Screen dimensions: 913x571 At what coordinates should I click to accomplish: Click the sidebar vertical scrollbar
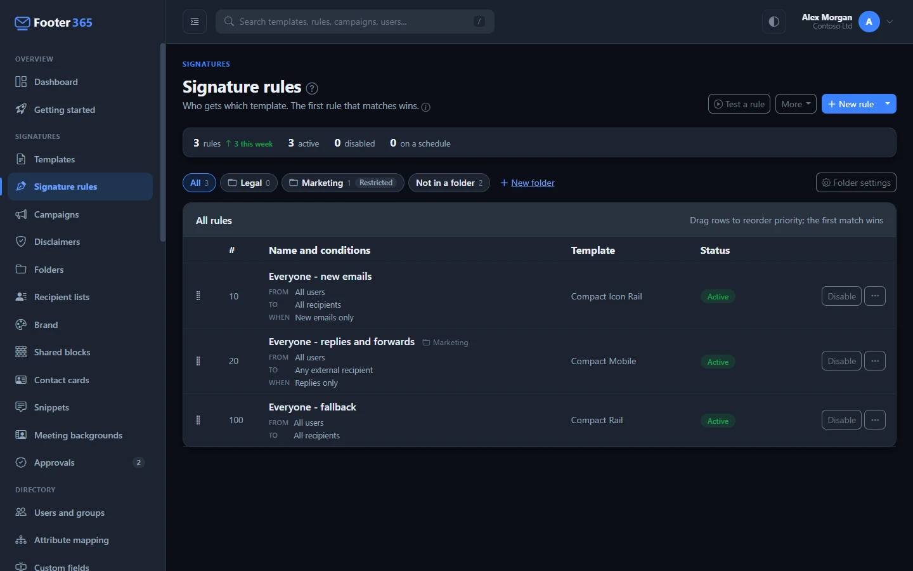tap(162, 143)
